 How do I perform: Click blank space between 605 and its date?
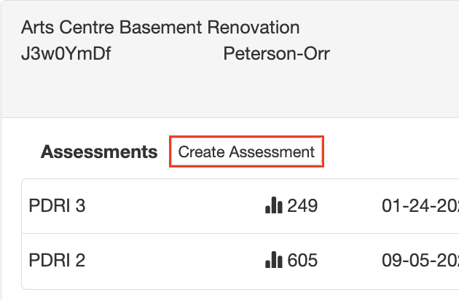tap(350, 260)
